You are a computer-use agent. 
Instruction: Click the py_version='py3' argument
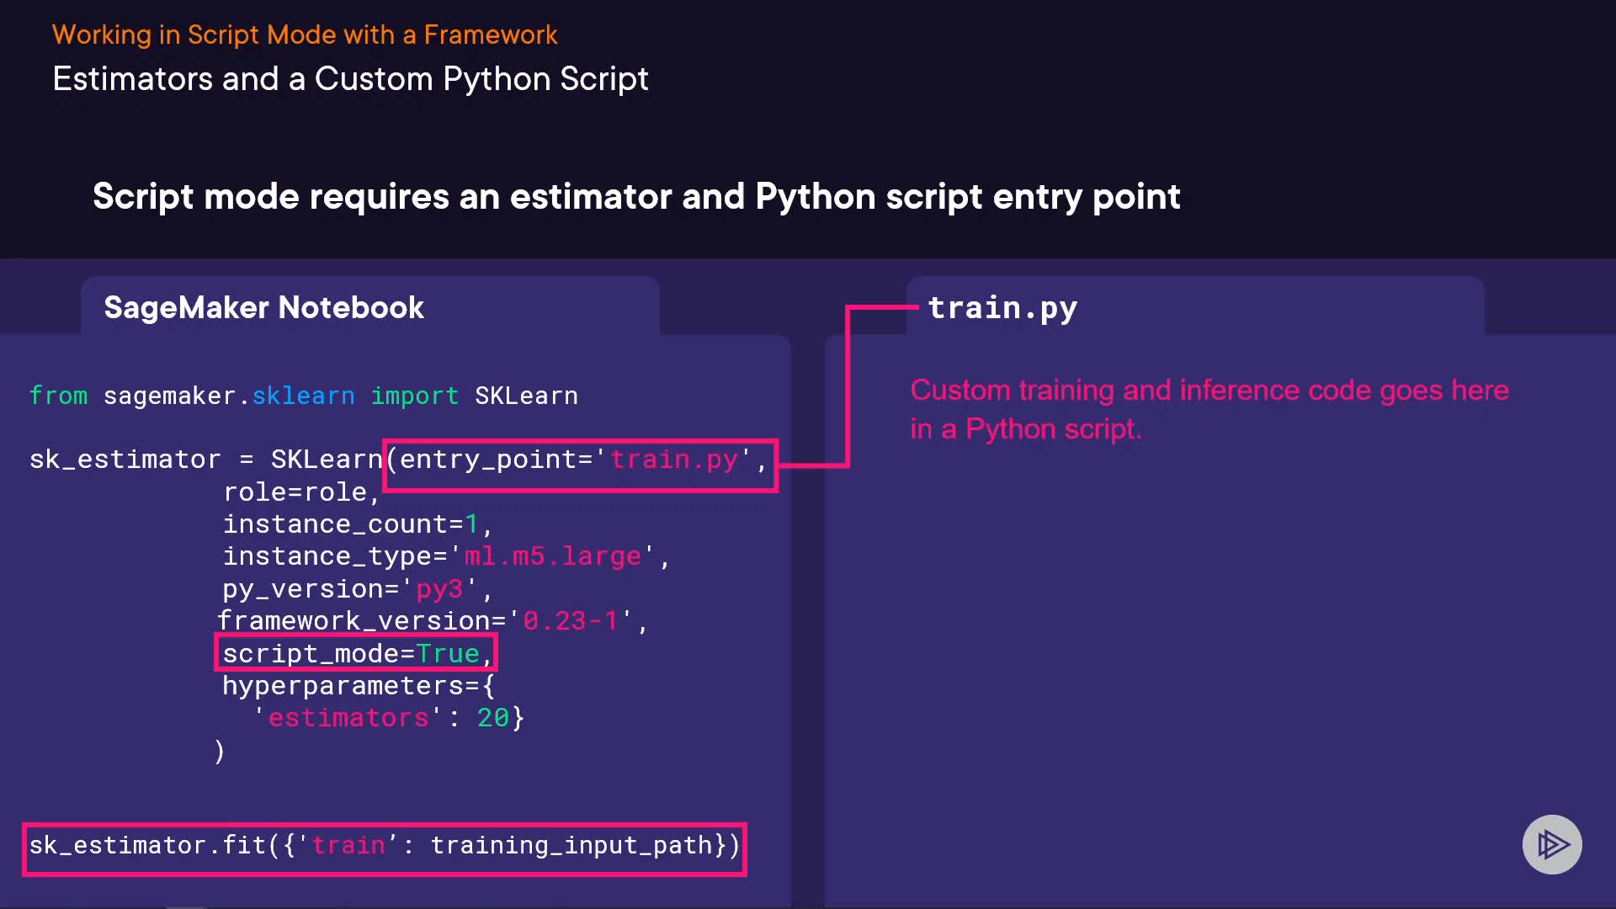pyautogui.click(x=356, y=588)
